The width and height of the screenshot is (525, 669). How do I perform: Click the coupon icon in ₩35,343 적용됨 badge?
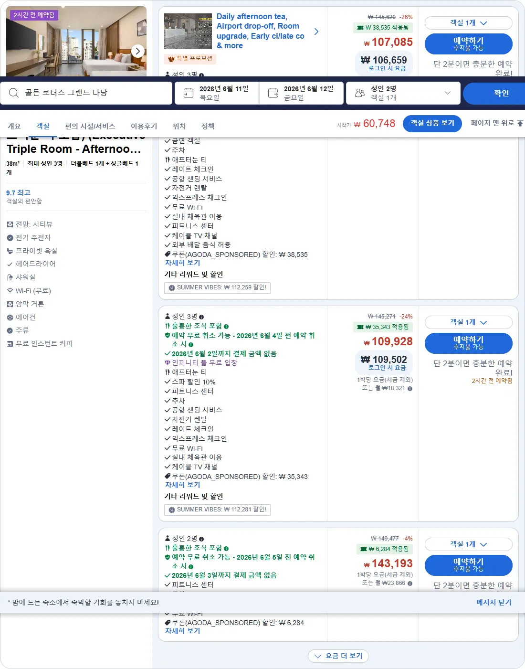[360, 327]
